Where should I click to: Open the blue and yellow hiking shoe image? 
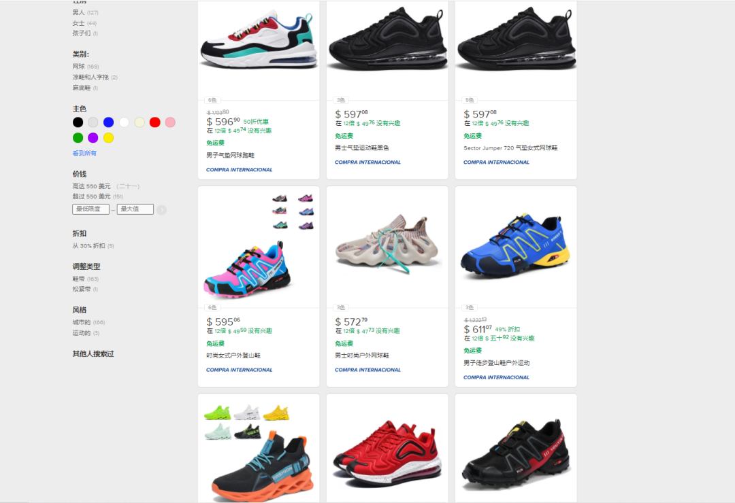(x=515, y=245)
